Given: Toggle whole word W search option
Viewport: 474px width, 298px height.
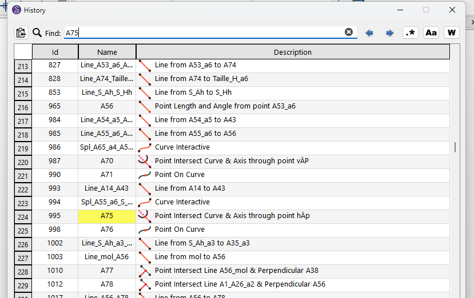Looking at the screenshot, I should click(452, 33).
